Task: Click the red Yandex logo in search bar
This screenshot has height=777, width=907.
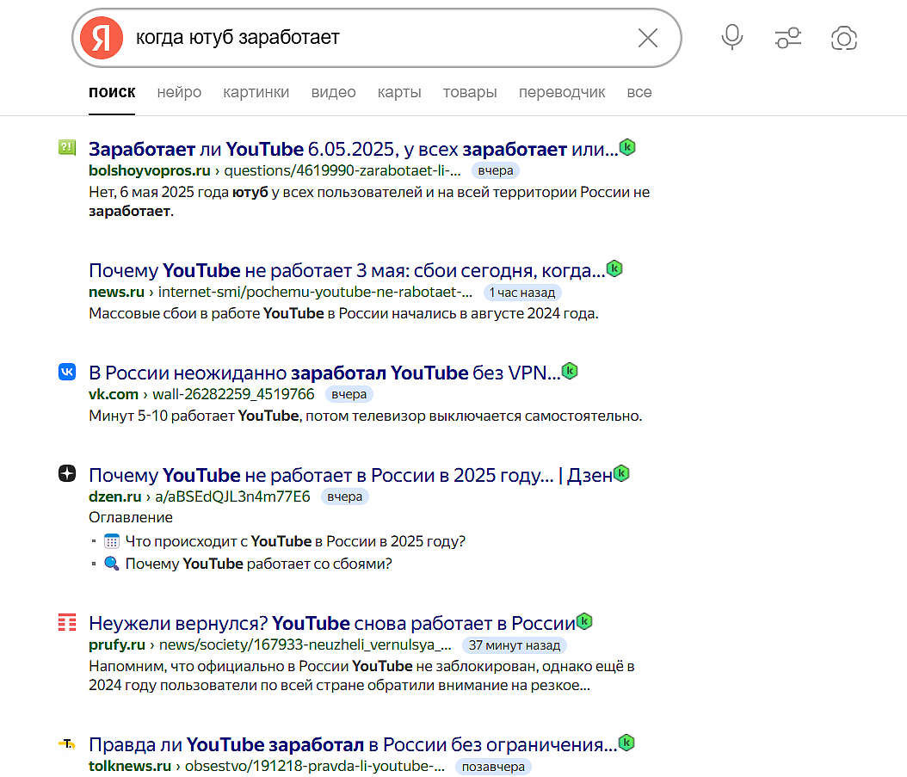Action: [102, 38]
